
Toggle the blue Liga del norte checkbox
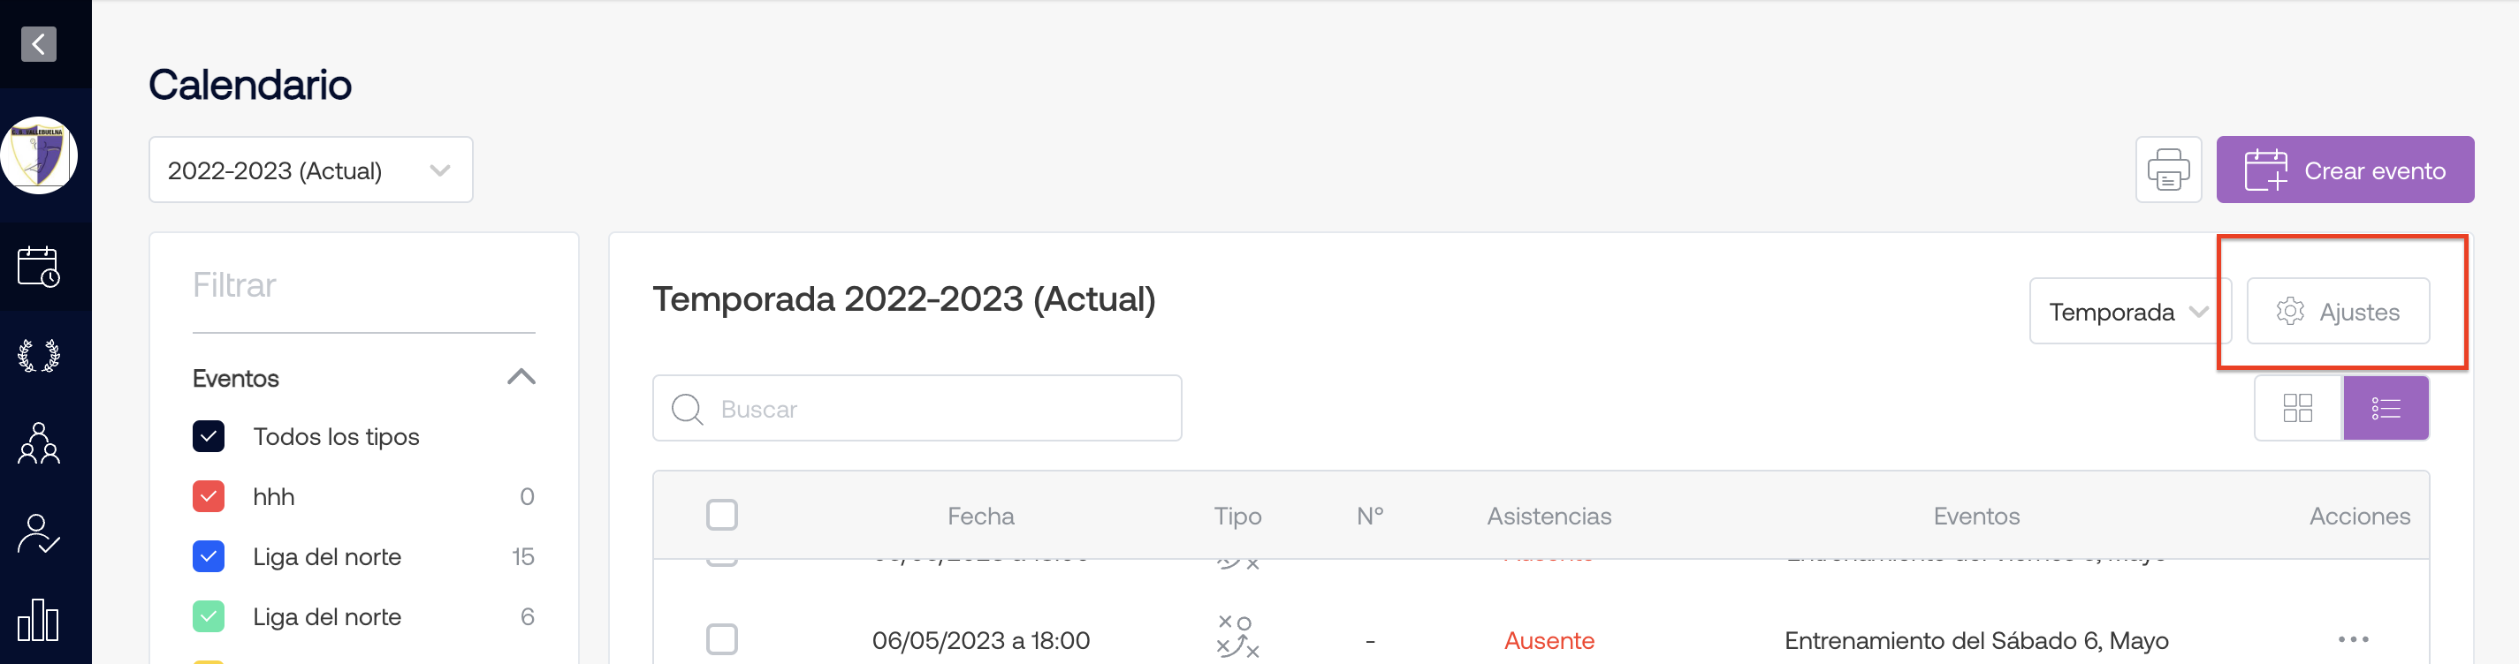pos(209,556)
